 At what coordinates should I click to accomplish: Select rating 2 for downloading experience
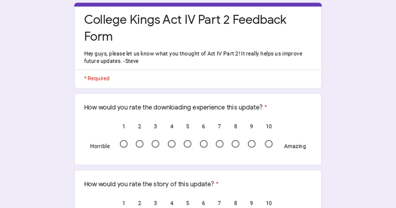140,144
